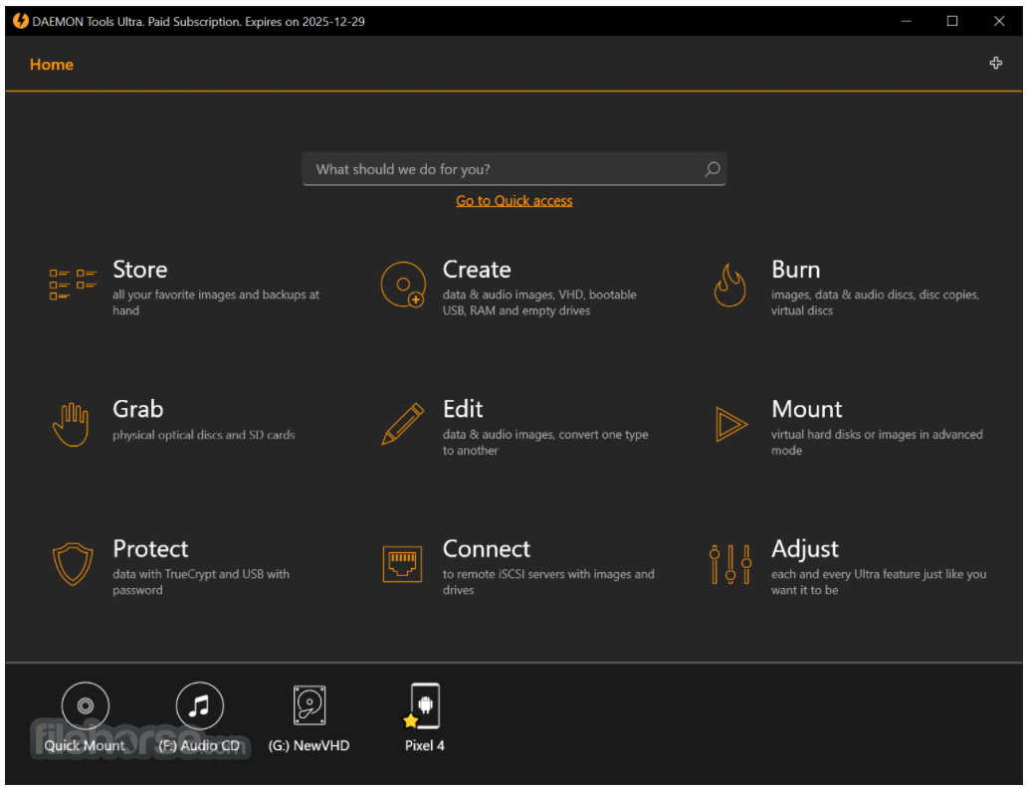Click the magnifier search icon
Viewport: 1028px width, 790px height.
coord(712,169)
